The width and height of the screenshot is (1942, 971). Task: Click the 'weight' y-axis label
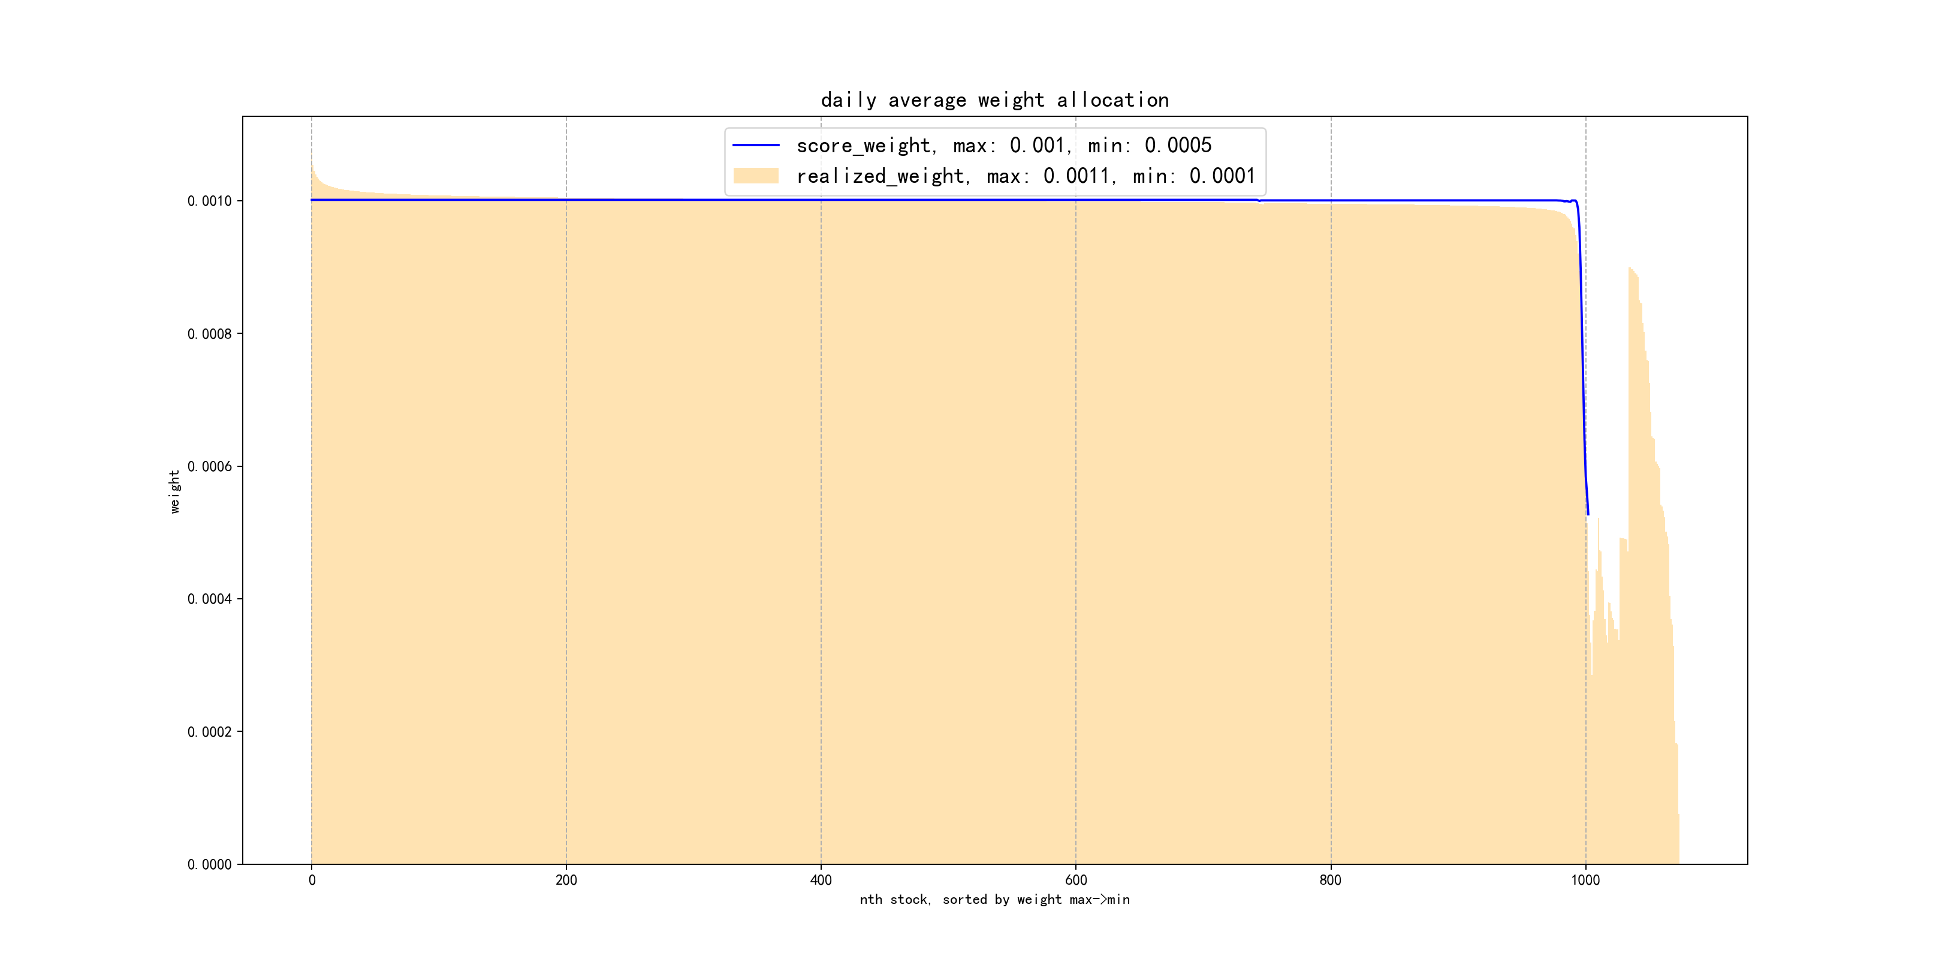(x=175, y=491)
